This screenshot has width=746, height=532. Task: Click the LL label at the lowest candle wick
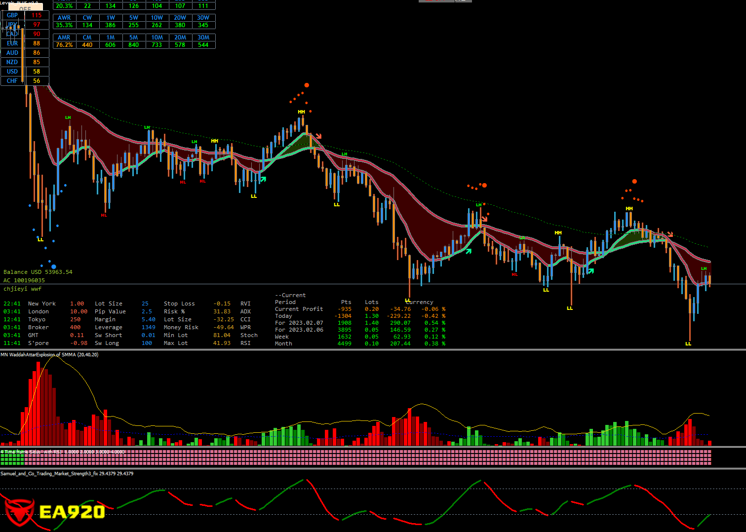pyautogui.click(x=688, y=344)
